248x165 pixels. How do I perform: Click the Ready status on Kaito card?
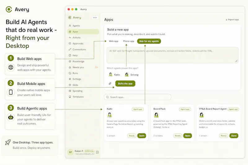[x=131, y=136]
